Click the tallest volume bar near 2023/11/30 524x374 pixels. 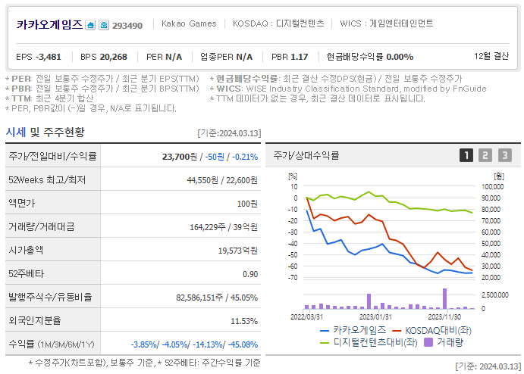tap(445, 298)
